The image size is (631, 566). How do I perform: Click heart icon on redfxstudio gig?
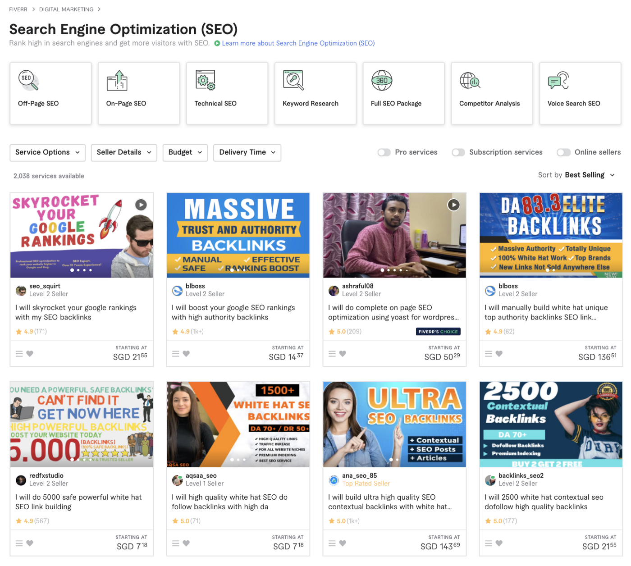(x=30, y=543)
